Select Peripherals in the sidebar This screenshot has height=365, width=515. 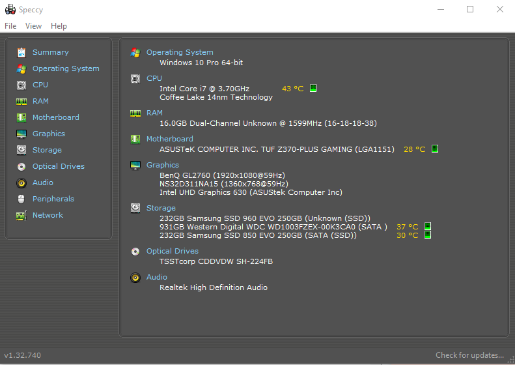53,199
